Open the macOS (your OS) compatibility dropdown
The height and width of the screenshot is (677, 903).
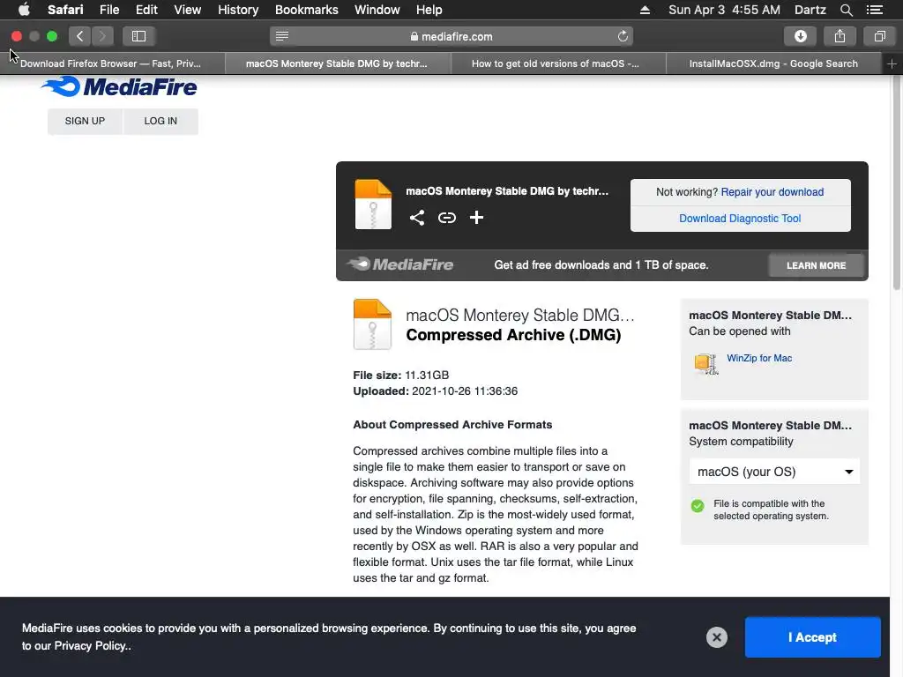point(774,472)
